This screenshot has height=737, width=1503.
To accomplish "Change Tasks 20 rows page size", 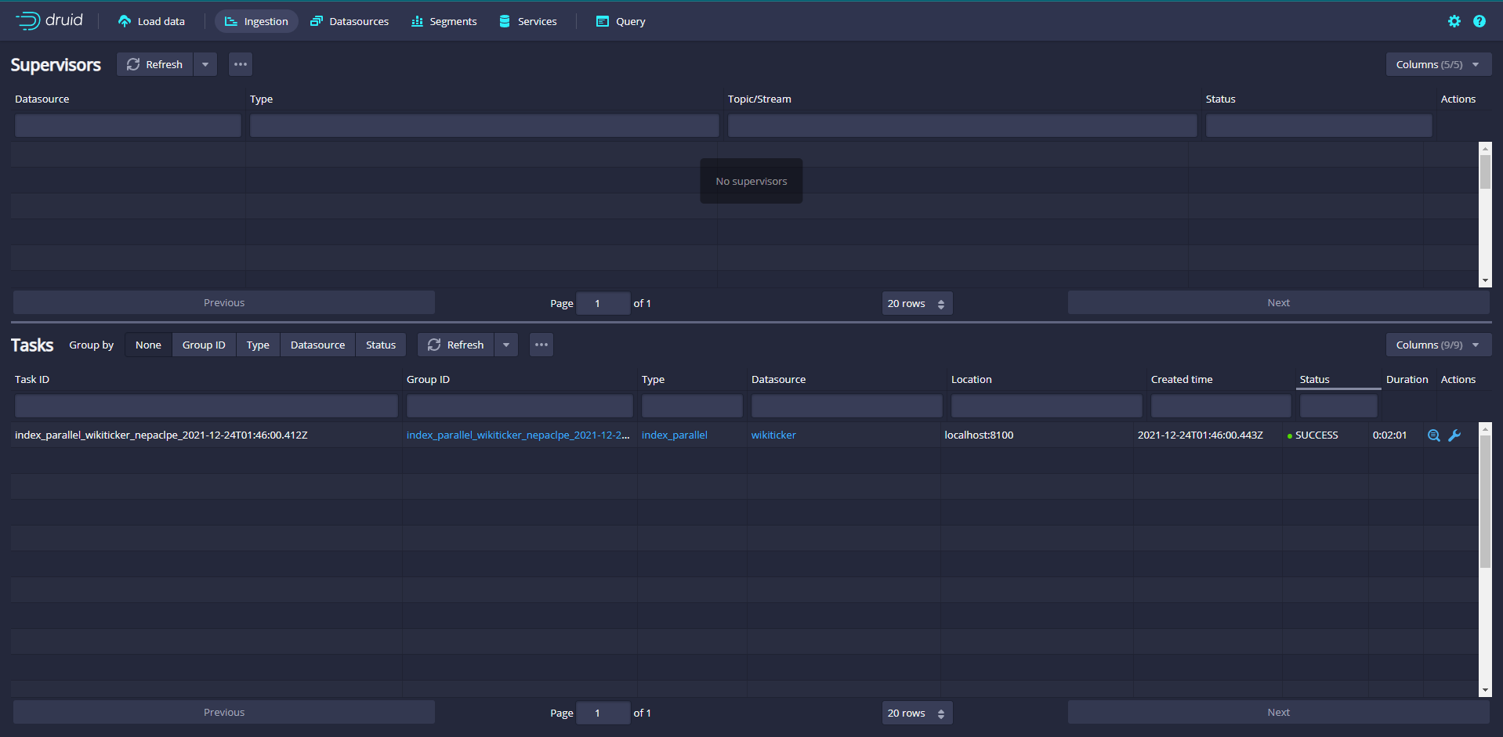I will [x=917, y=713].
